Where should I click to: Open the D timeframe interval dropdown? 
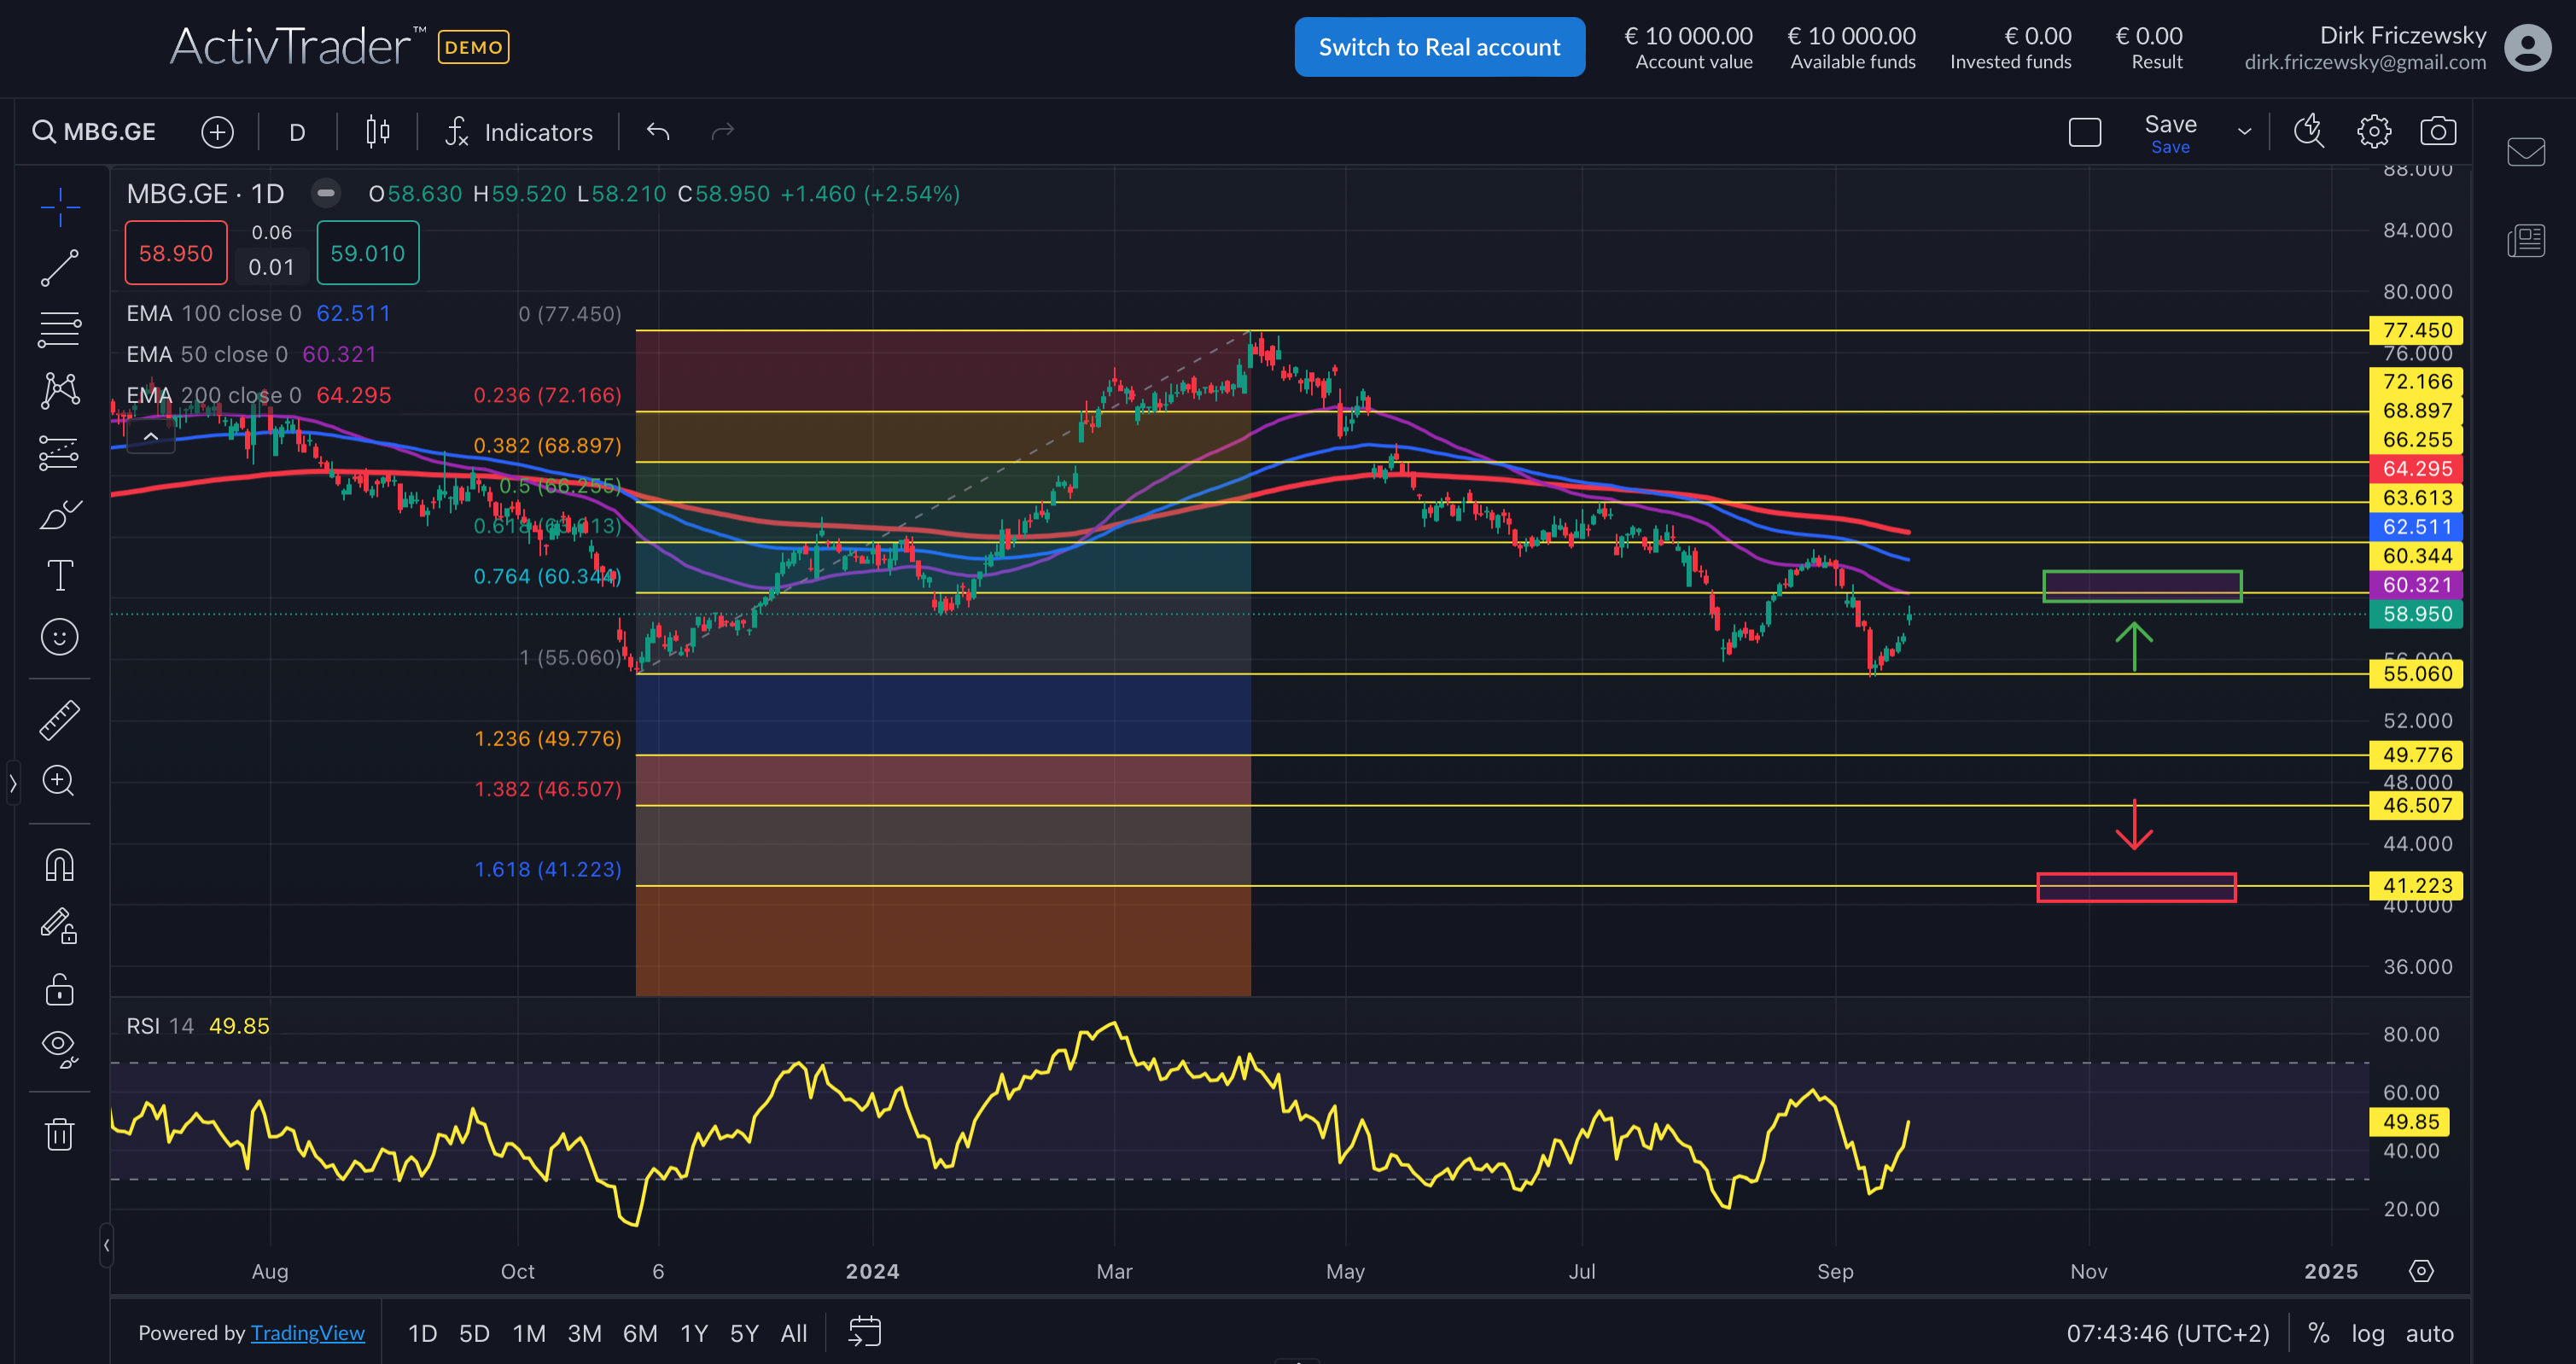297,132
